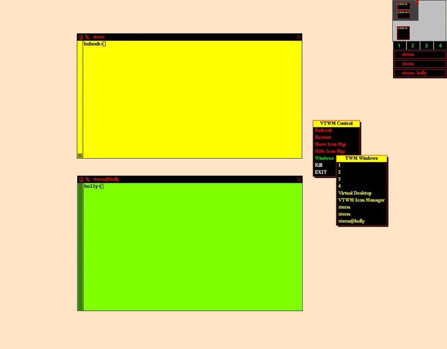Switch to desktop button 1

point(399,46)
